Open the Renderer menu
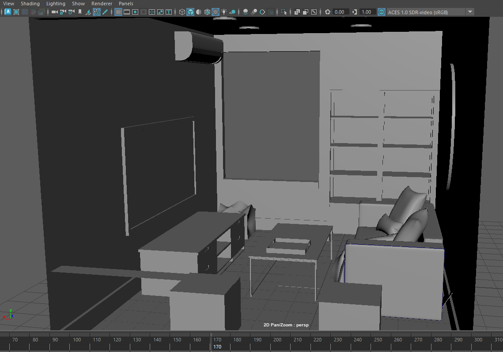This screenshot has width=503, height=352. (x=102, y=4)
